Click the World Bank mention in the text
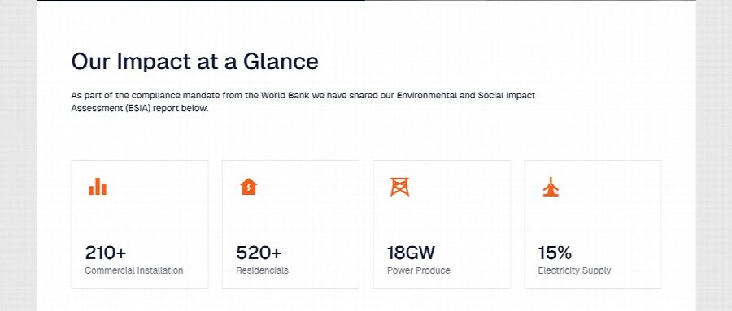 point(281,96)
